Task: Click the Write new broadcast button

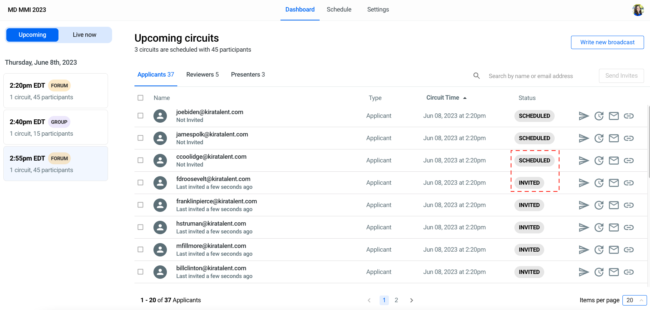Action: click(x=607, y=42)
